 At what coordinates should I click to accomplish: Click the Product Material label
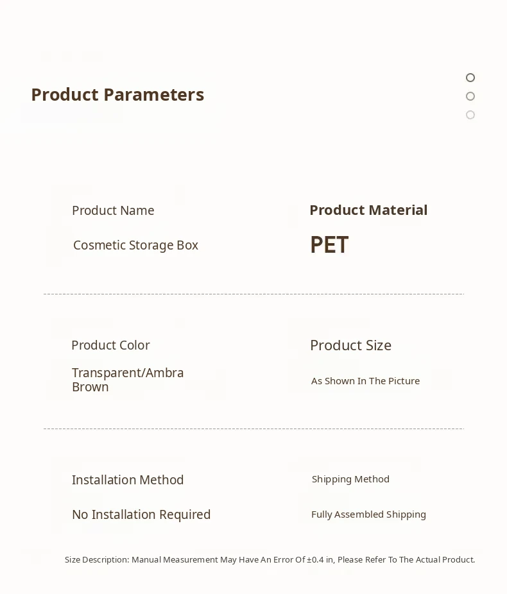click(x=368, y=210)
